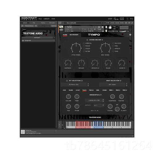Screen dimensions: 154x154
Task: Enable the Filter option for pitch wheel
Action: pyautogui.click(x=84, y=51)
